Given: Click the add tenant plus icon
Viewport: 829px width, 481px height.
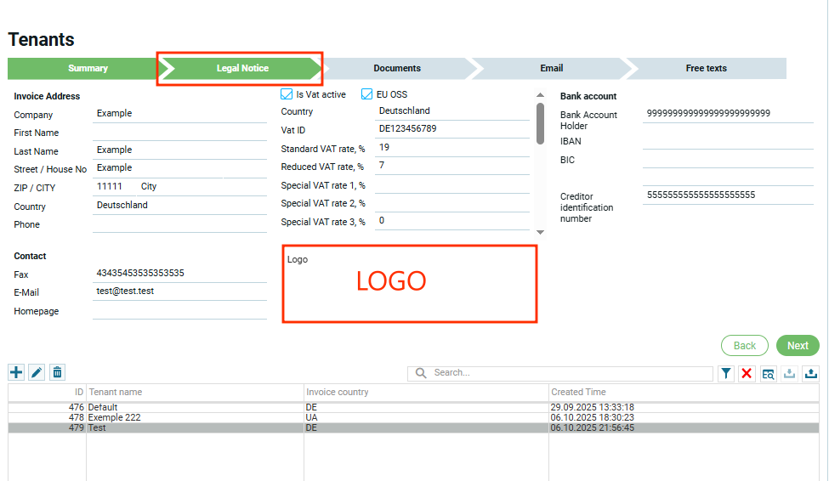Looking at the screenshot, I should [16, 372].
